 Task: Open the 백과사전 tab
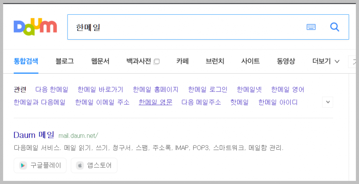138,61
